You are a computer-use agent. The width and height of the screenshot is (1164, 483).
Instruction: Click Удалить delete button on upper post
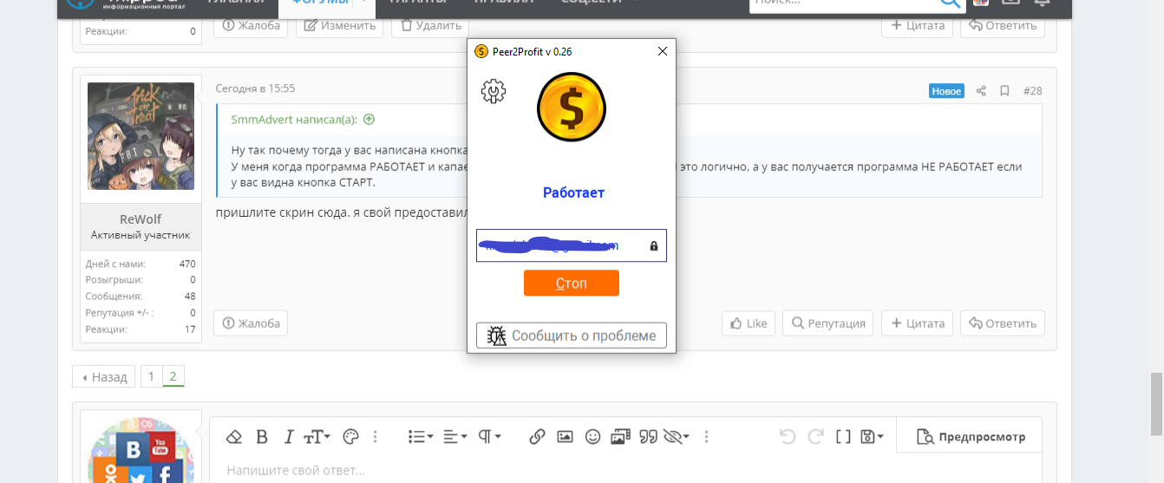pos(430,25)
